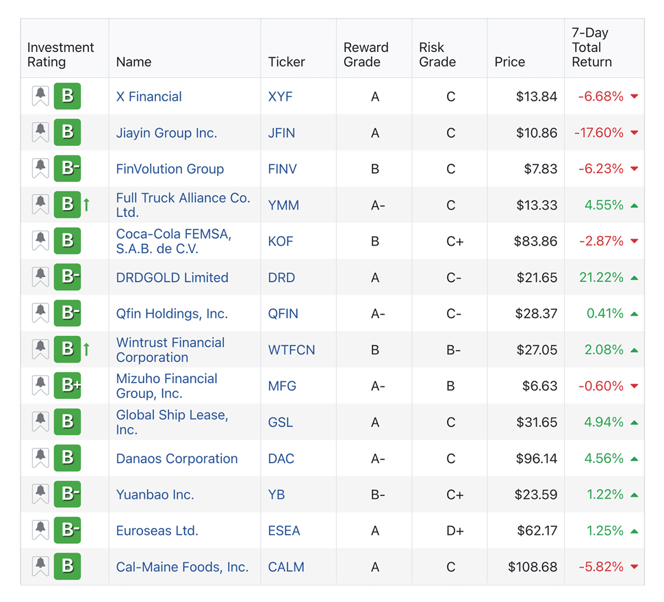
Task: Click the green upgrade arrow on Full Truck Alliance
Action: coord(87,205)
